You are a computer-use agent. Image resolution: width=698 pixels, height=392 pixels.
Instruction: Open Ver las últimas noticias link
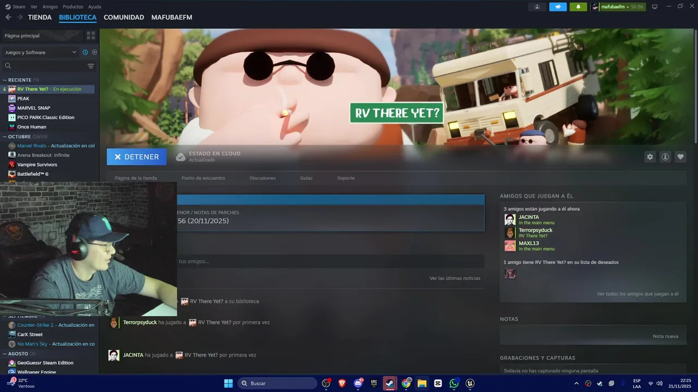point(455,278)
